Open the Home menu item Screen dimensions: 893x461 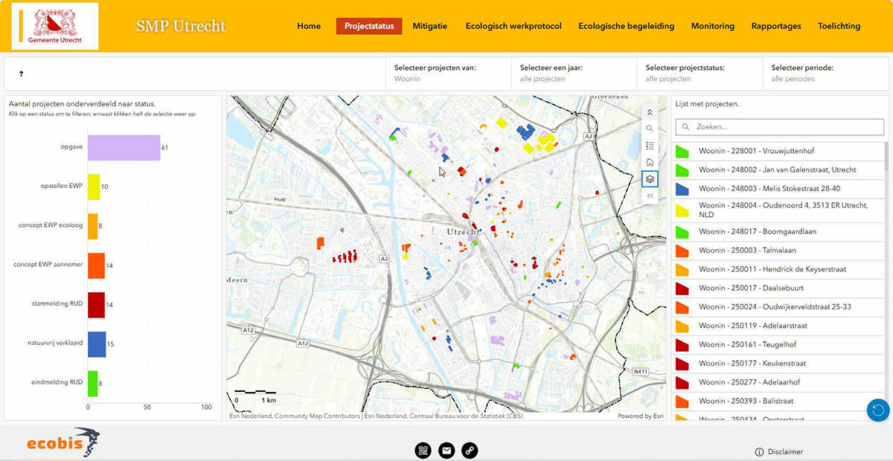309,26
